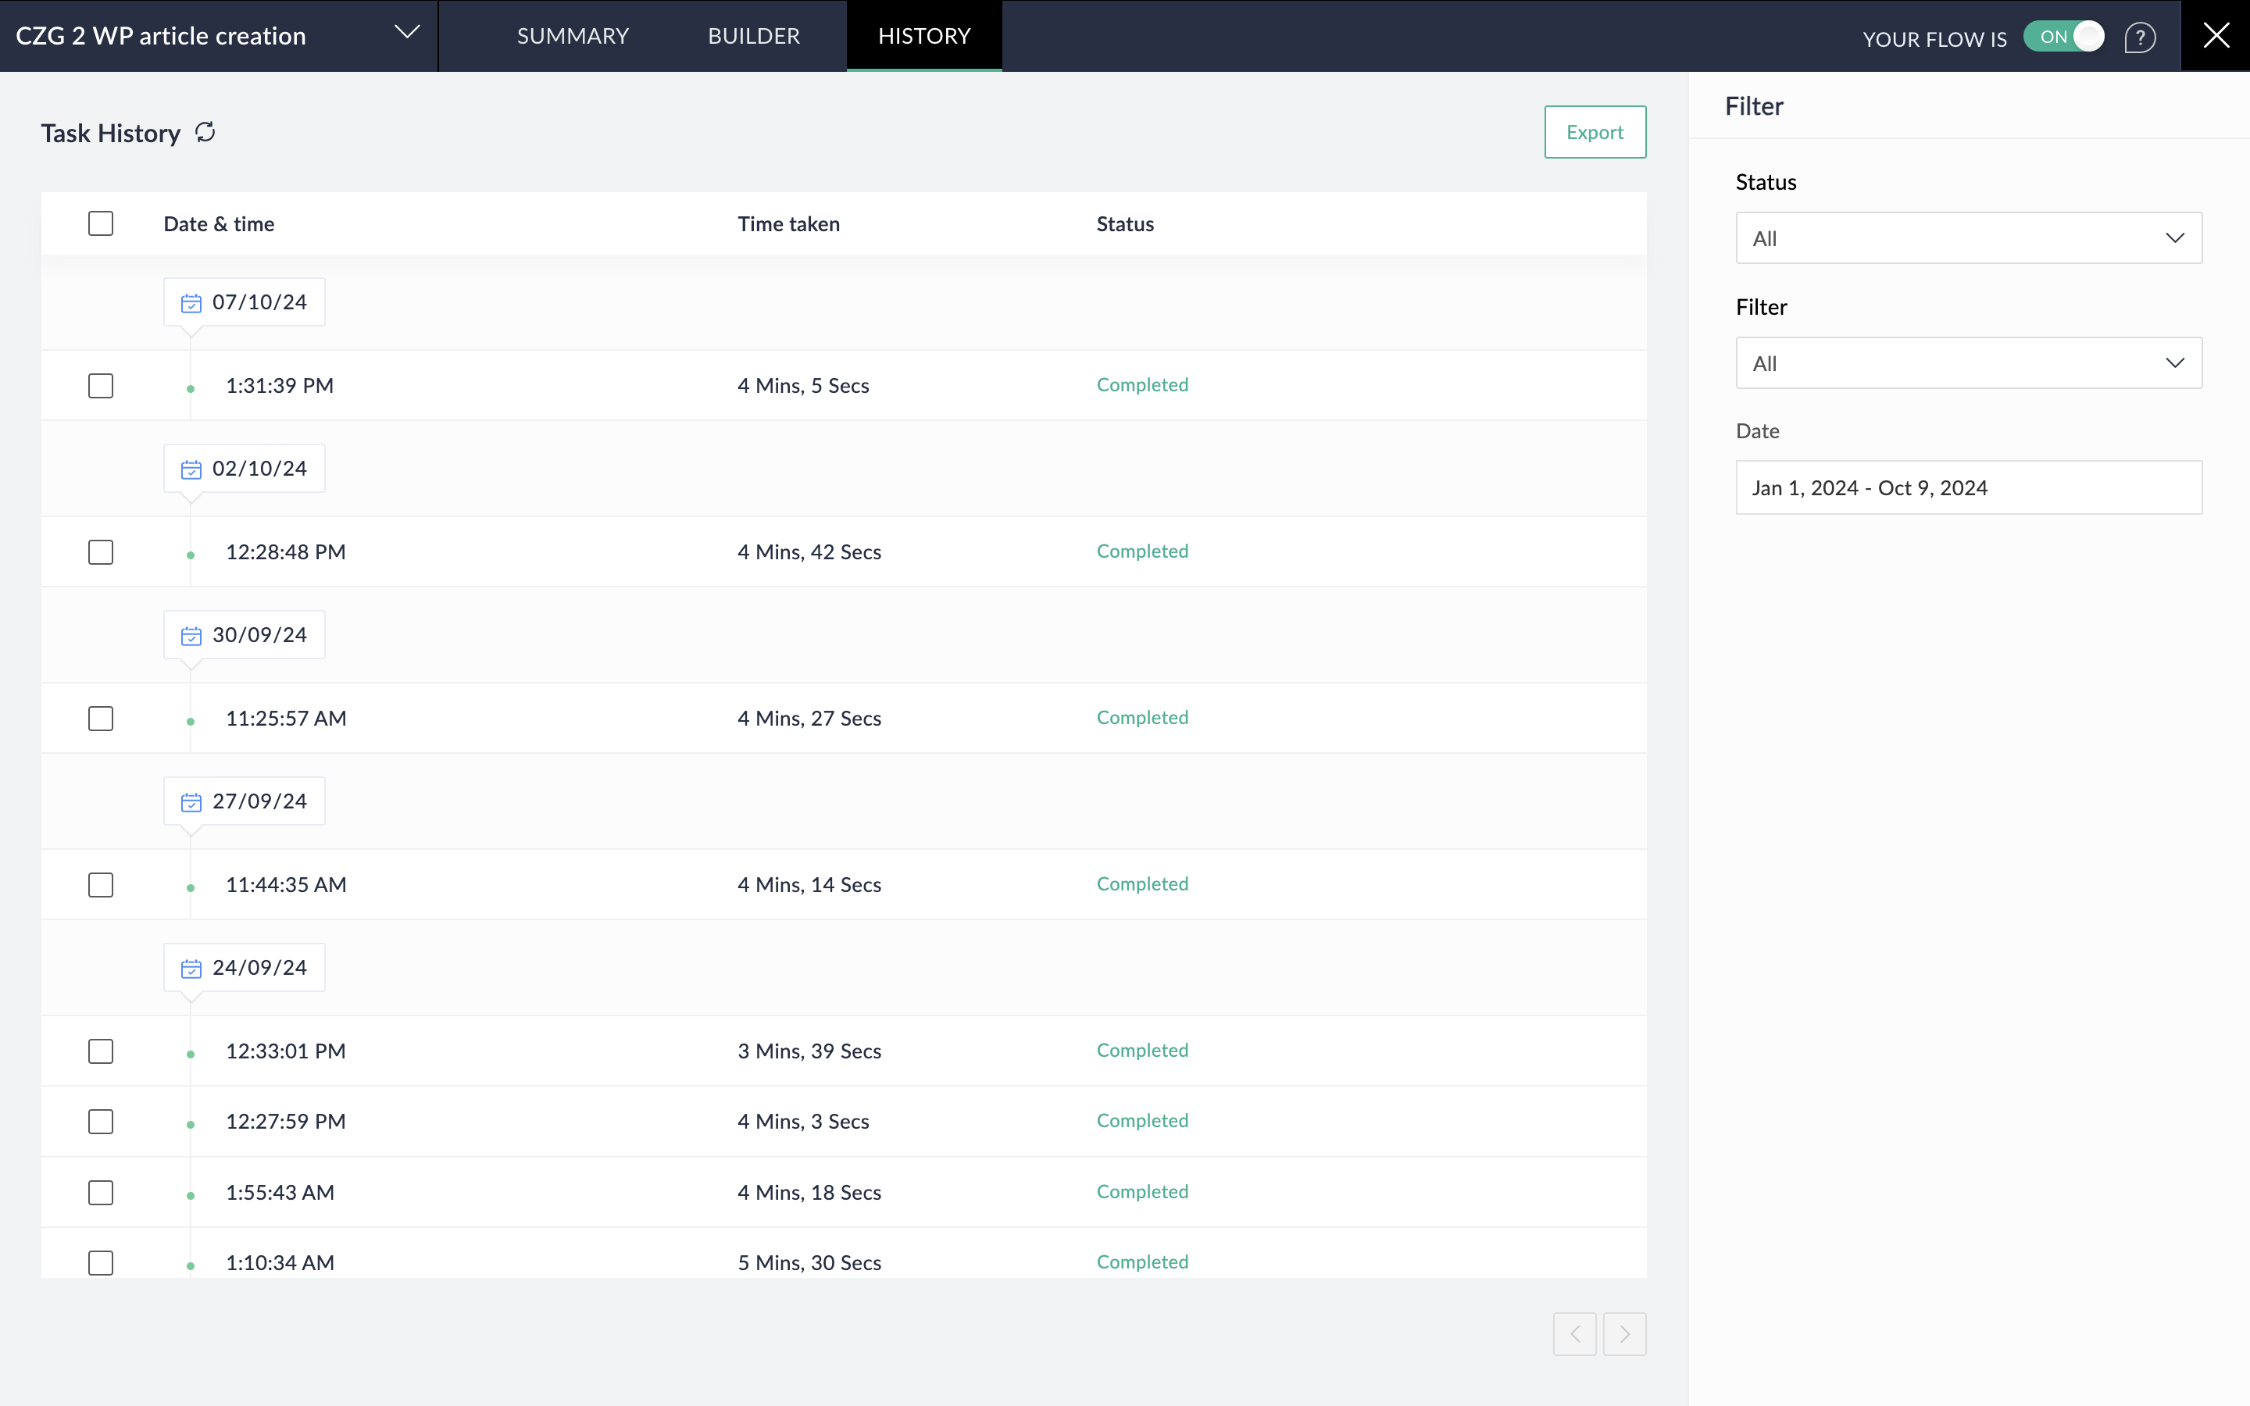
Task: Click the Export button
Action: [1595, 132]
